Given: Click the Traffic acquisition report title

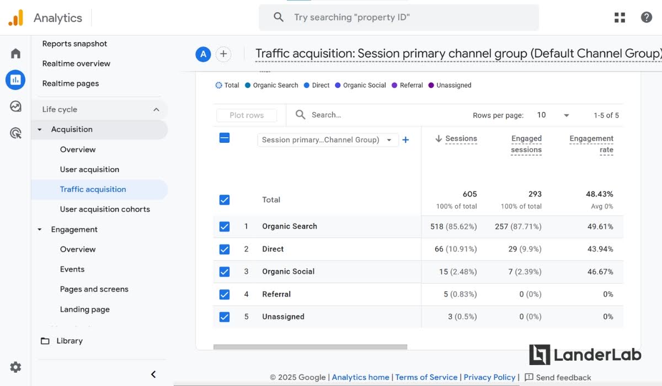Looking at the screenshot, I should click(458, 54).
